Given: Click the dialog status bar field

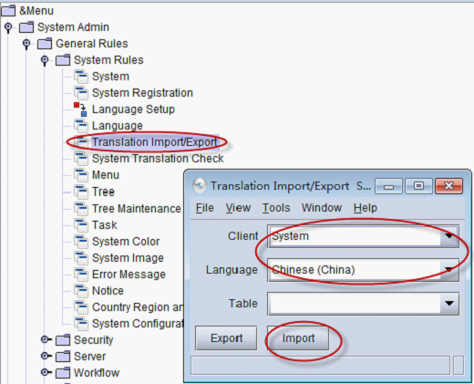Looking at the screenshot, I should [320, 365].
